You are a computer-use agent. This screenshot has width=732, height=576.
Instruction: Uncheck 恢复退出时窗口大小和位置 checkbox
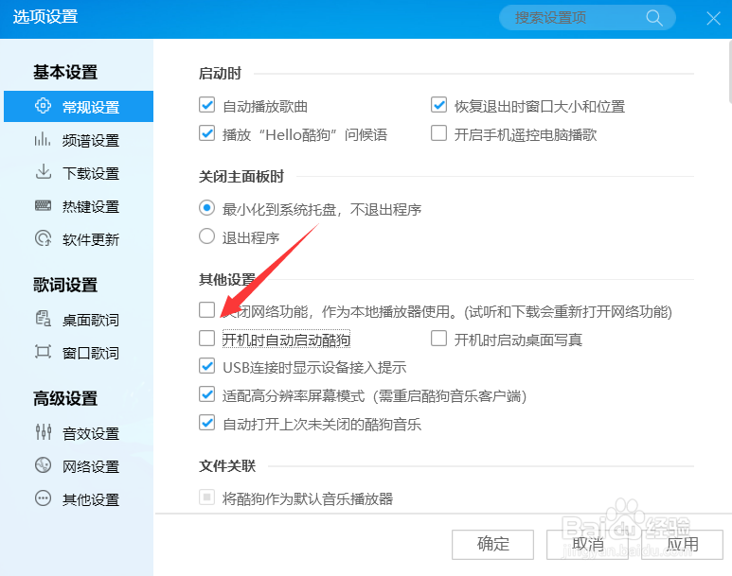point(438,105)
